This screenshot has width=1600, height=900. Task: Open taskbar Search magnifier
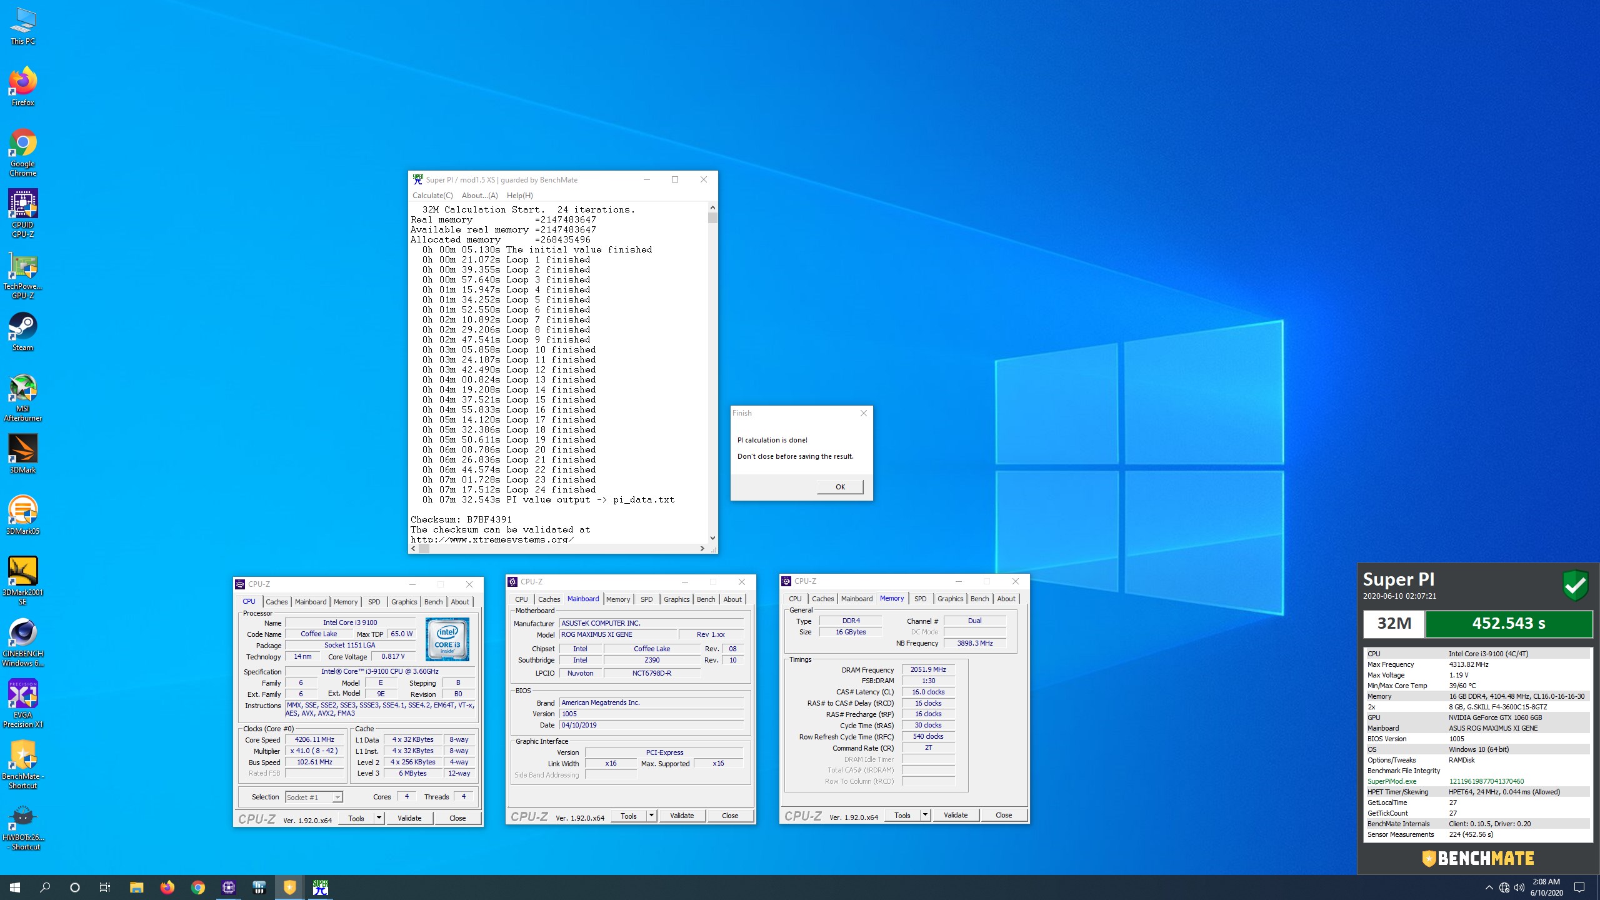tap(45, 887)
